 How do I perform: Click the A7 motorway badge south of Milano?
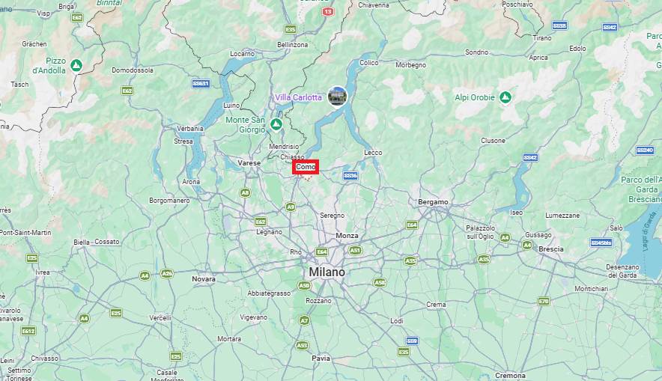(x=304, y=320)
